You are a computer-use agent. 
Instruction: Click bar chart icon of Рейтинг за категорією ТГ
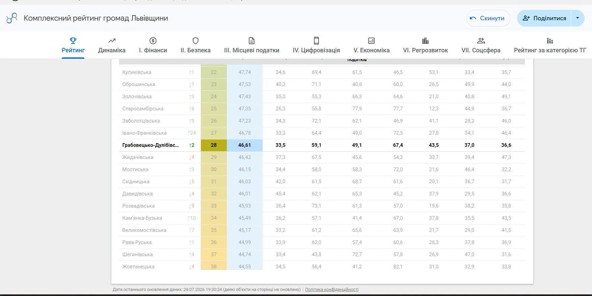(x=550, y=41)
